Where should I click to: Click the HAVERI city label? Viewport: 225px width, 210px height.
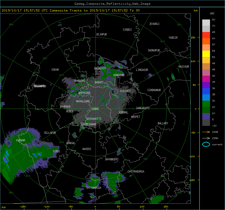pos(87,149)
